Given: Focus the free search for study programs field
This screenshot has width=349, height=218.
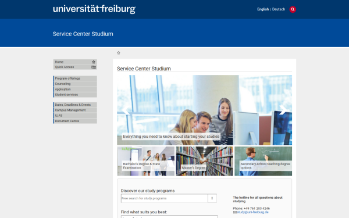Looking at the screenshot, I should coord(164,198).
